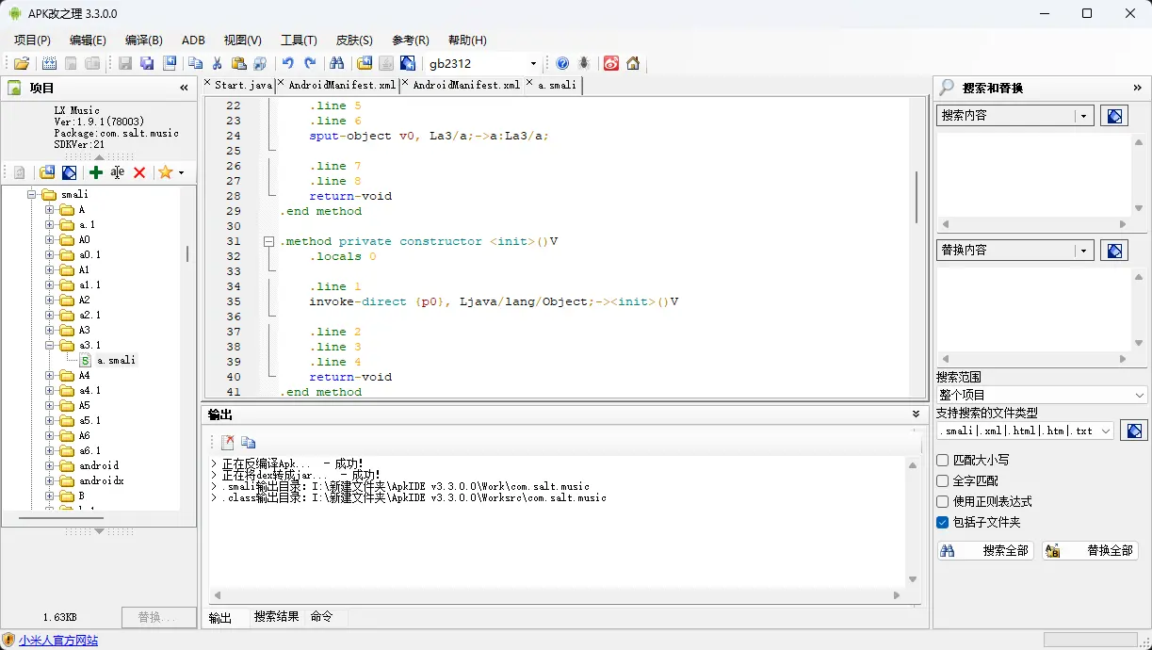This screenshot has height=650, width=1152.
Task: Open Find with the binoculars toolbar icon
Action: point(336,63)
